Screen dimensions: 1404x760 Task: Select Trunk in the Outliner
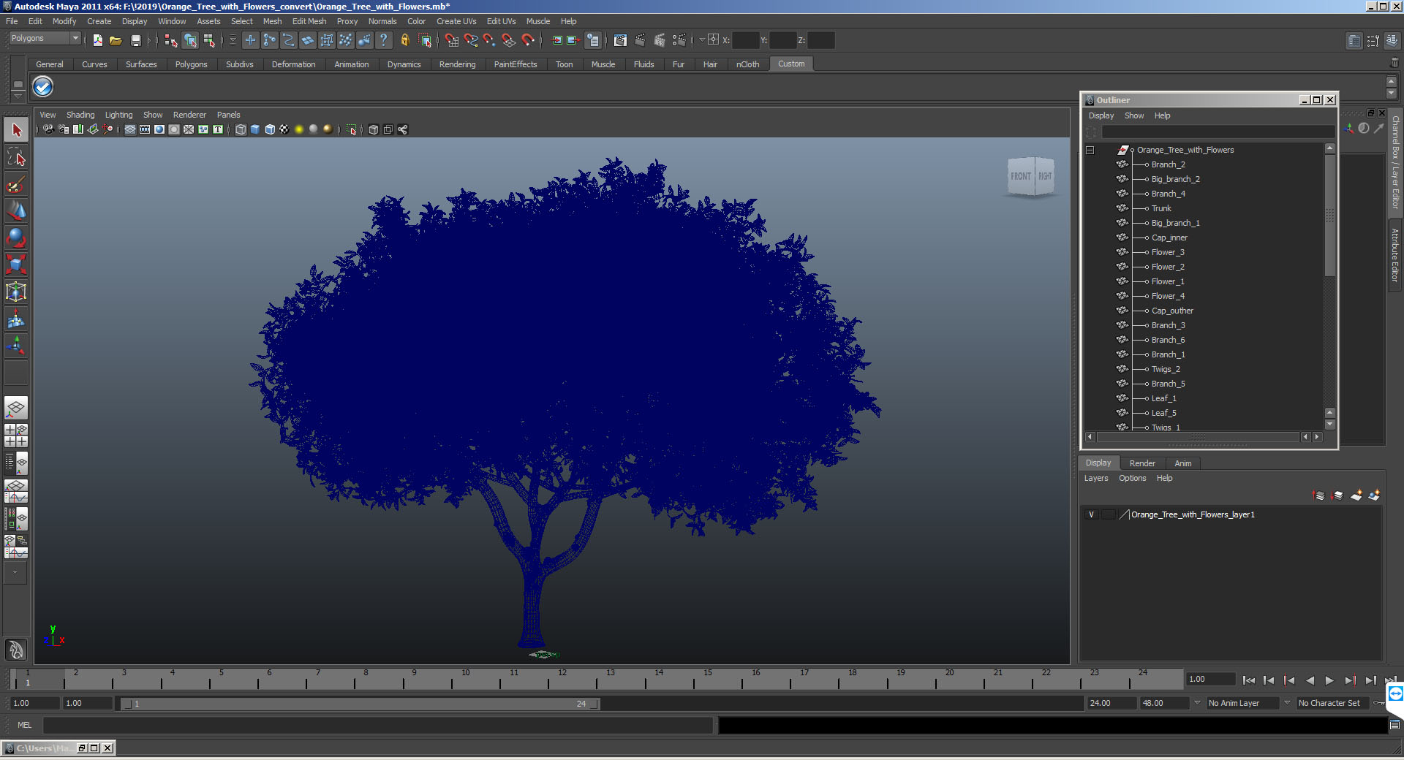pyautogui.click(x=1161, y=208)
